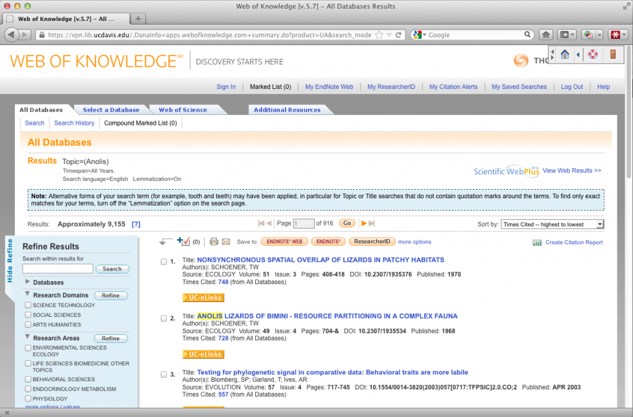The image size is (633, 417).
Task: Check the box for result 2
Action: click(x=163, y=318)
